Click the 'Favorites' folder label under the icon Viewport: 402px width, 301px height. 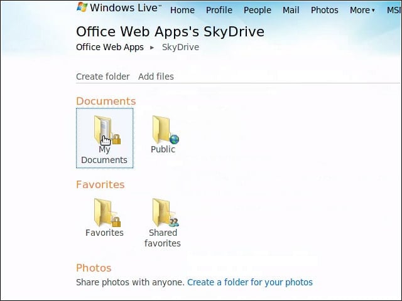tap(104, 233)
